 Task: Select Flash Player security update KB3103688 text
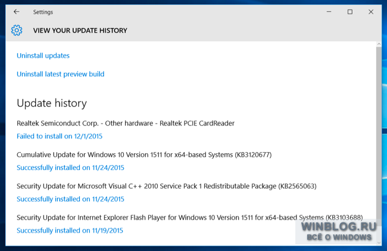coord(190,218)
